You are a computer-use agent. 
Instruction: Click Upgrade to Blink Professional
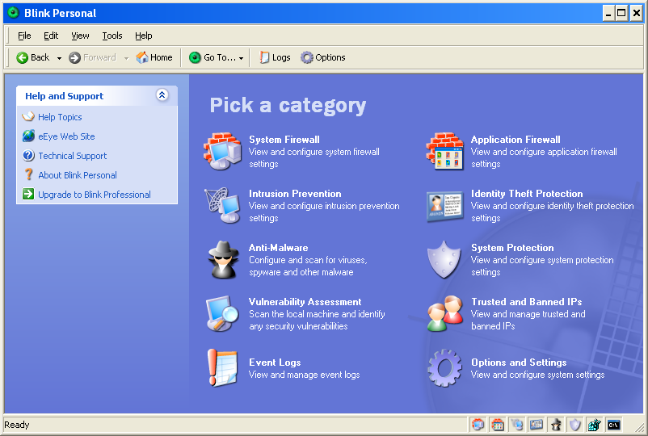click(95, 195)
